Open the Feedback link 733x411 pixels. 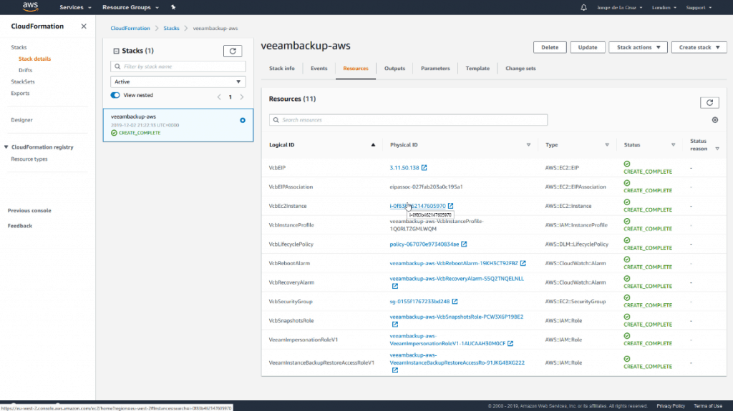tap(19, 226)
